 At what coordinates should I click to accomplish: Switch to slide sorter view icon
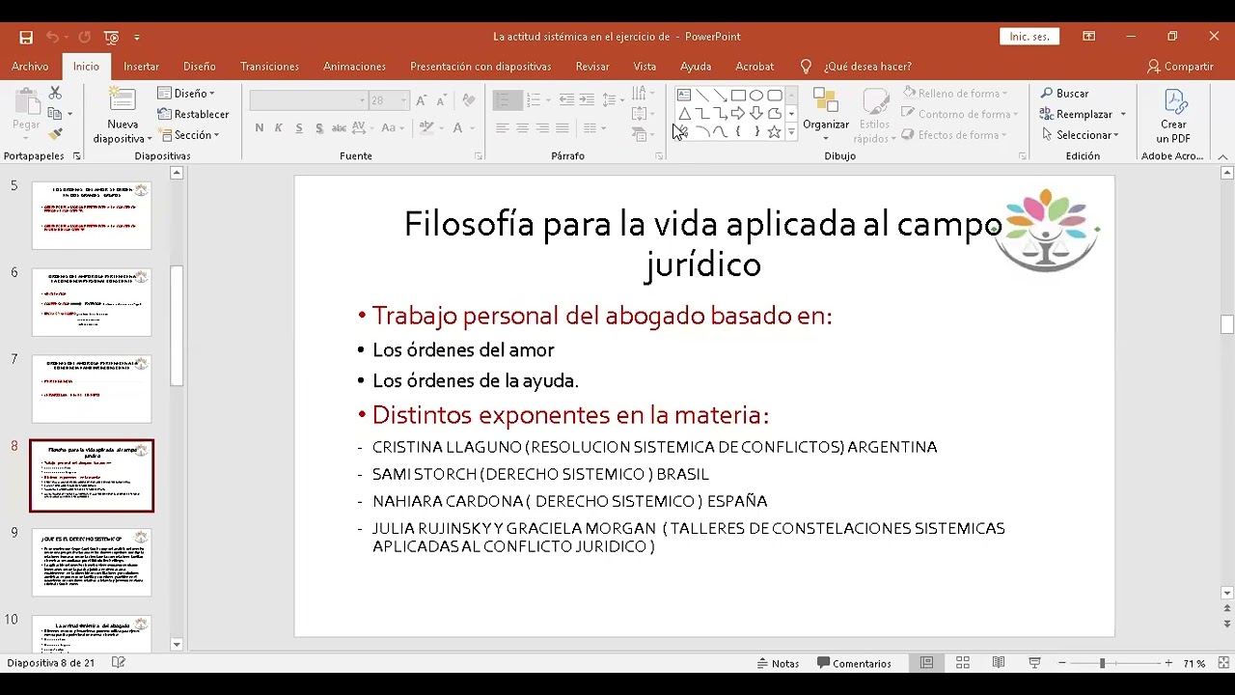[962, 663]
